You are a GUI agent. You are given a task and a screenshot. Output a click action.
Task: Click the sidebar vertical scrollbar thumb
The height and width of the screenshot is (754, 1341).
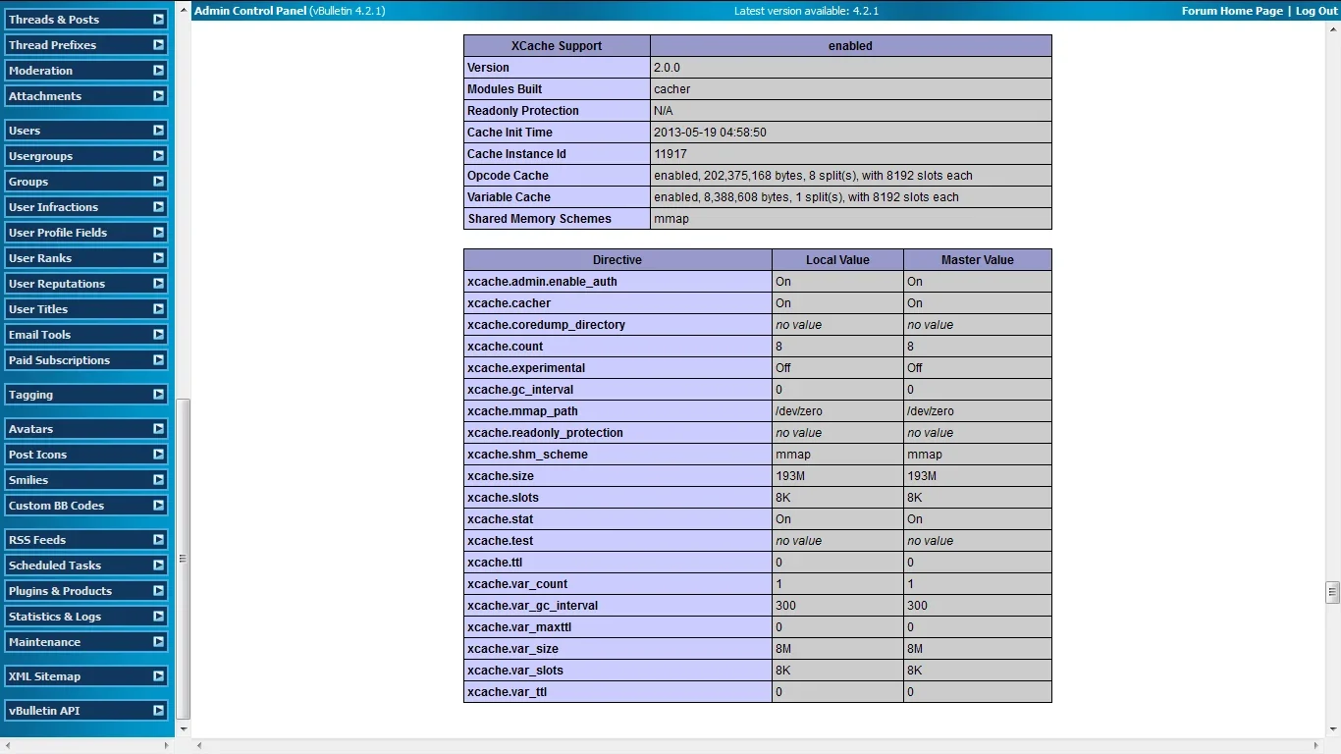pos(183,559)
